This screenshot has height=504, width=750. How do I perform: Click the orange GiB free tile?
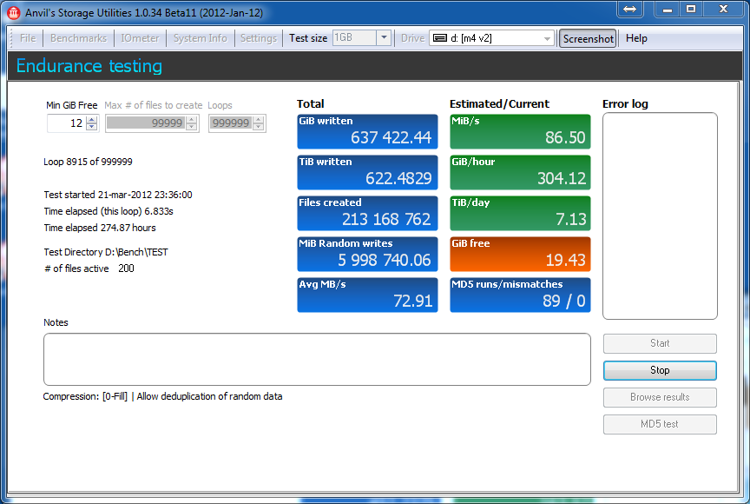521,254
